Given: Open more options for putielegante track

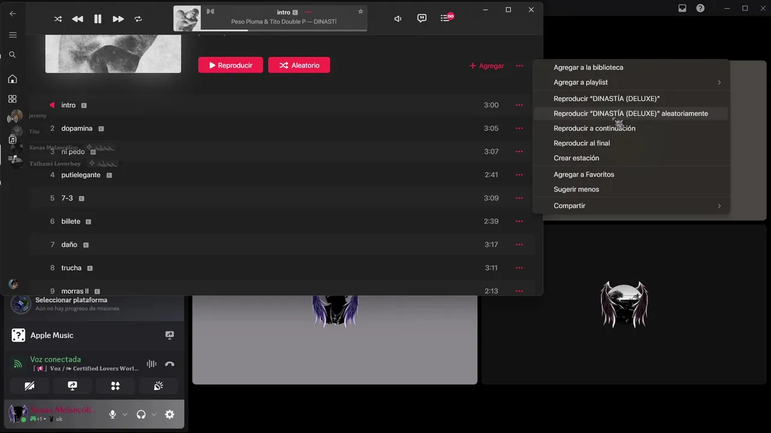Looking at the screenshot, I should pos(519,175).
